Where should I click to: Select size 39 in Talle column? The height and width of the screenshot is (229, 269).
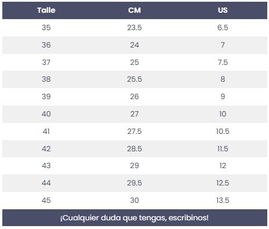click(x=46, y=97)
